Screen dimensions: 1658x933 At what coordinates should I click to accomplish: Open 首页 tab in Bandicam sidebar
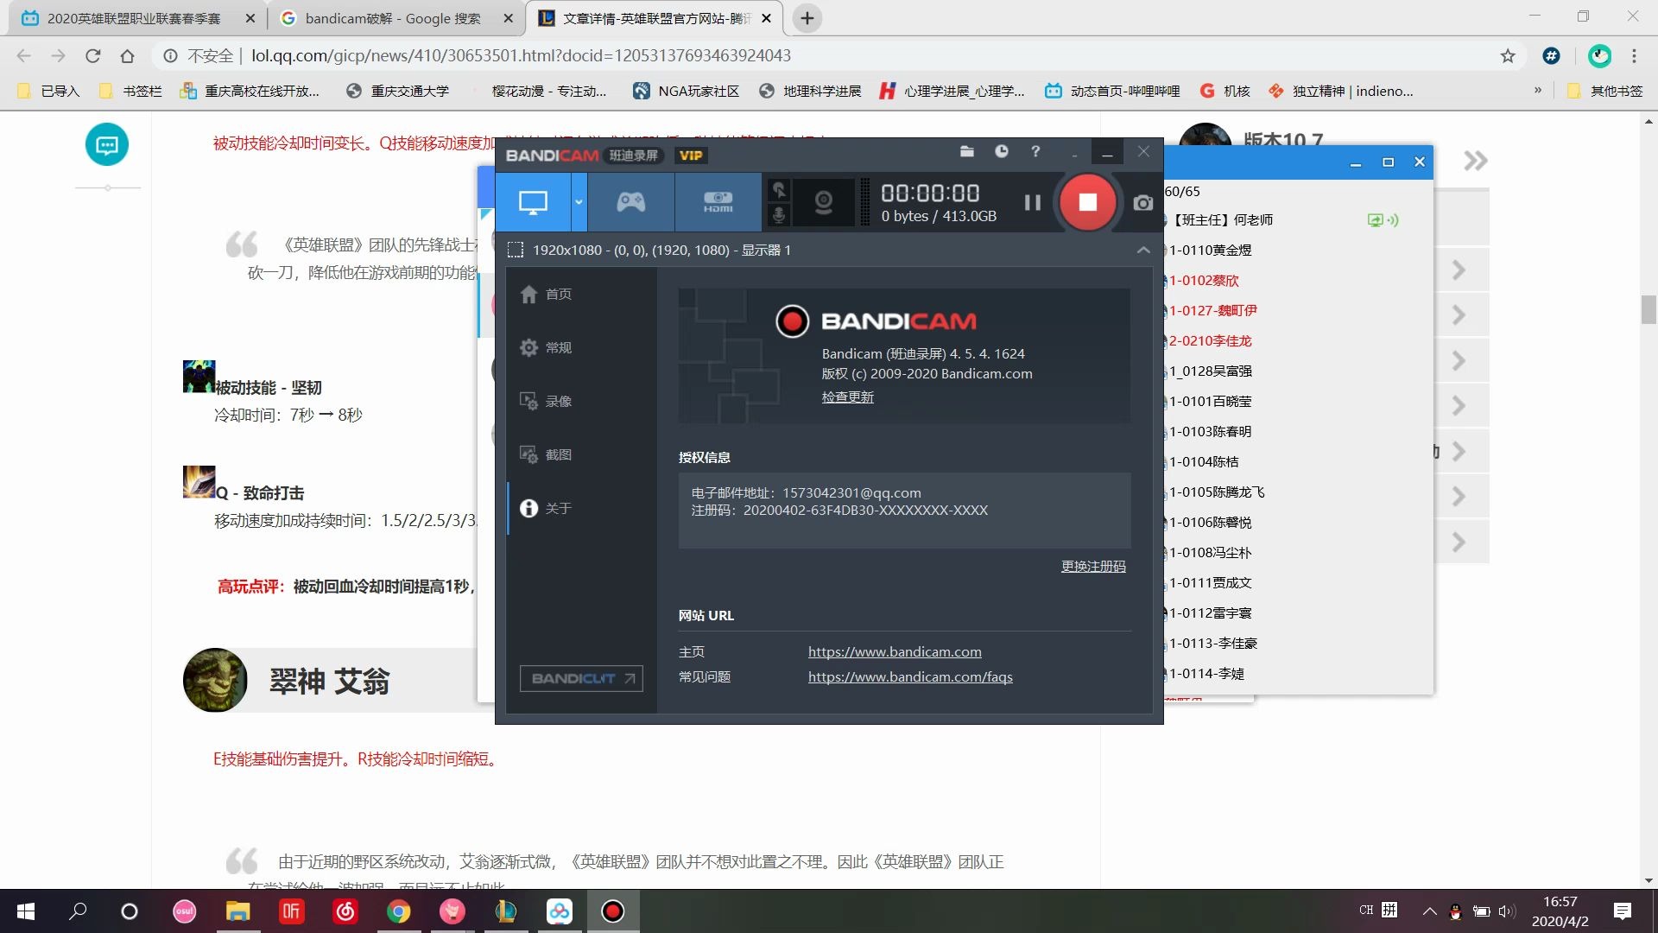click(581, 294)
